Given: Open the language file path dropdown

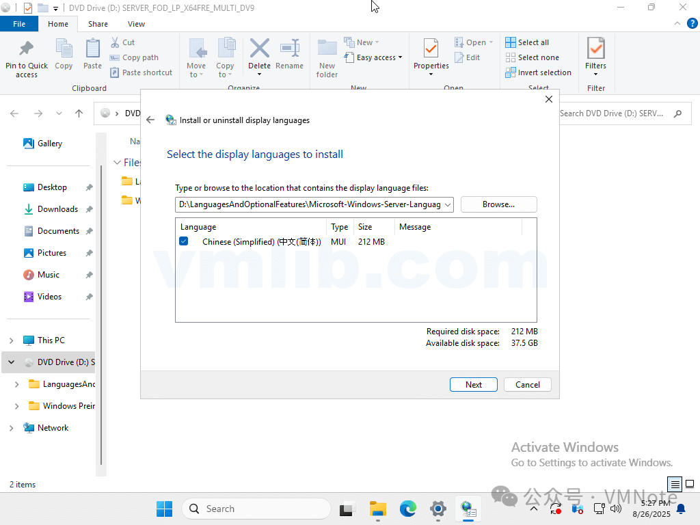Looking at the screenshot, I should (448, 204).
